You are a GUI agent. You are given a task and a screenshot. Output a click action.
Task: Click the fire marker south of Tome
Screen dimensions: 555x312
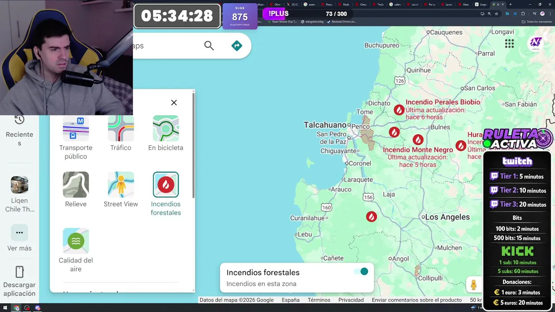click(x=394, y=132)
